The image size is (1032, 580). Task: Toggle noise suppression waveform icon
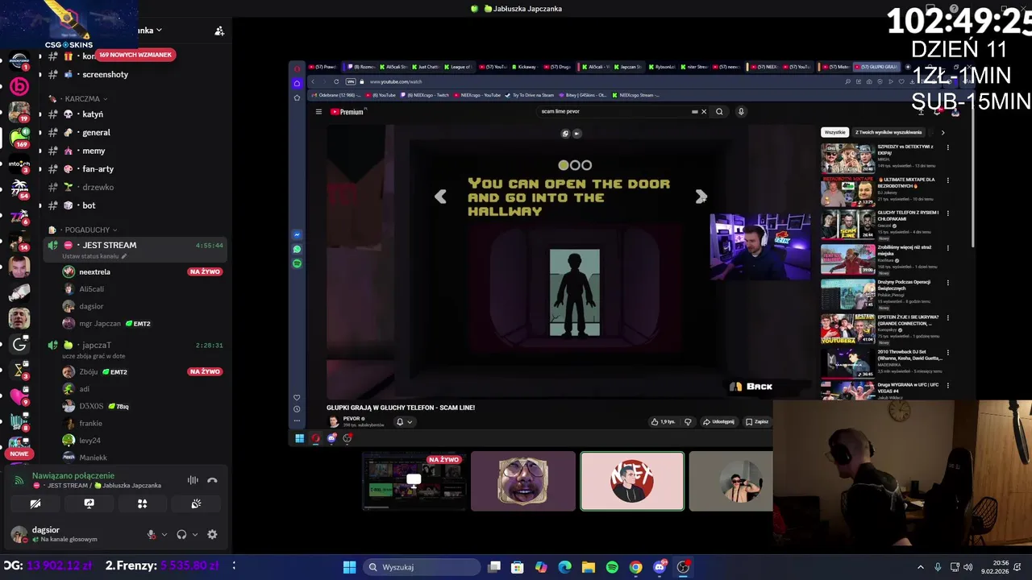[x=193, y=480]
